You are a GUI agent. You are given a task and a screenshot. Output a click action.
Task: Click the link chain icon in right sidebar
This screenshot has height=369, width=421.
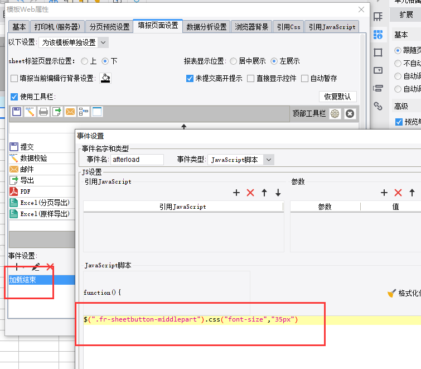coord(378,106)
